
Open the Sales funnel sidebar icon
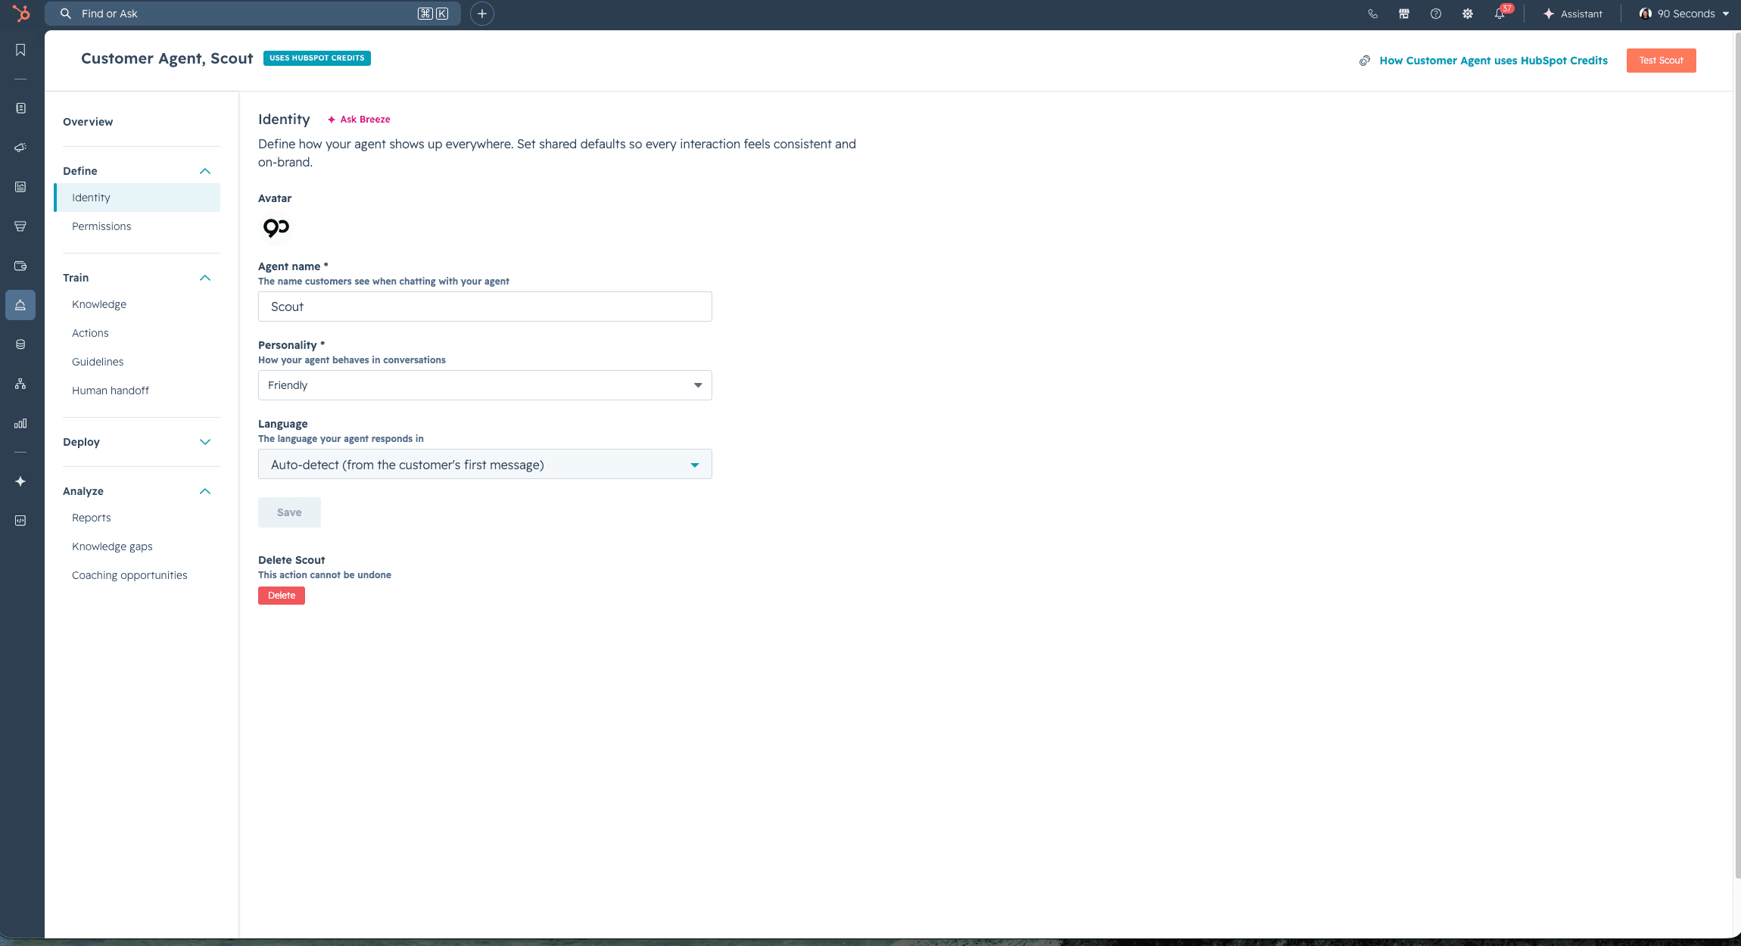[20, 226]
